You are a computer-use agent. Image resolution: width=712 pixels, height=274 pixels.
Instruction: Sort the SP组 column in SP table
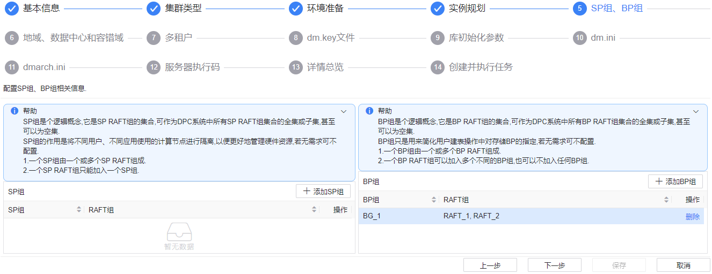(x=79, y=210)
